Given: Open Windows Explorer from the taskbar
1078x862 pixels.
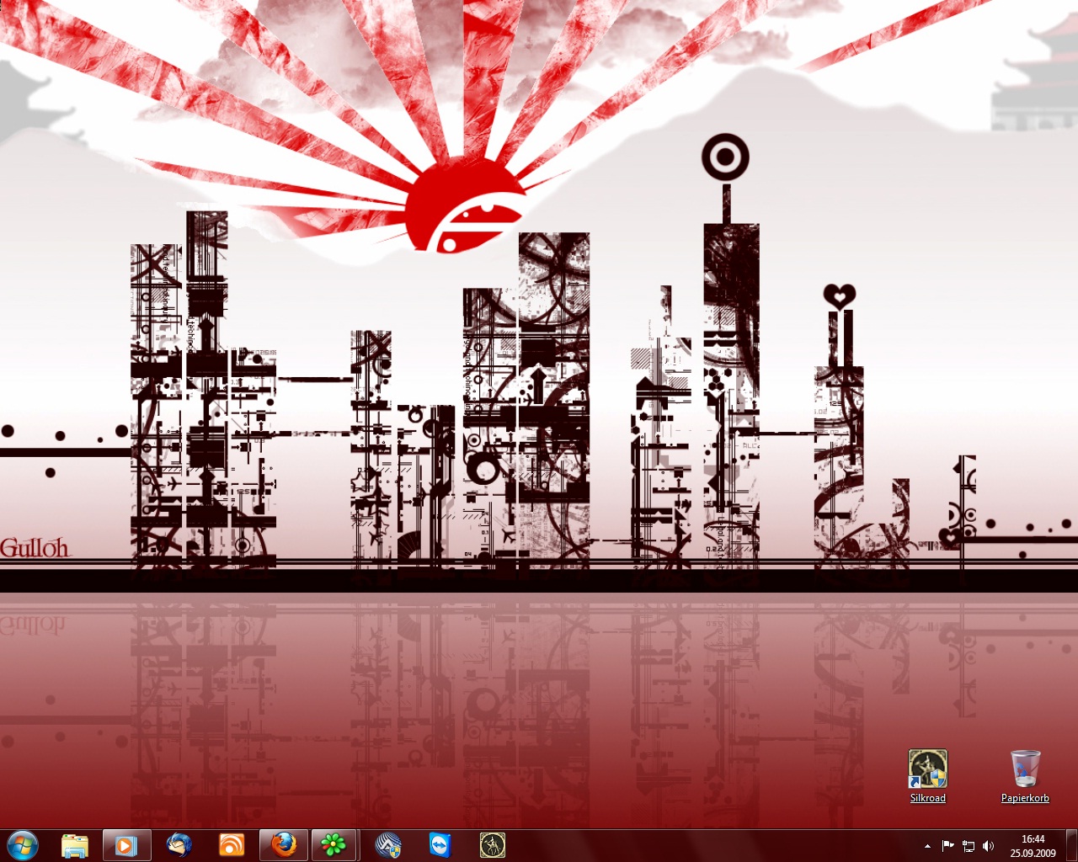Looking at the screenshot, I should 75,845.
